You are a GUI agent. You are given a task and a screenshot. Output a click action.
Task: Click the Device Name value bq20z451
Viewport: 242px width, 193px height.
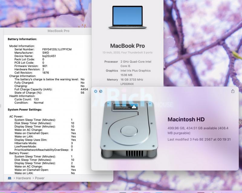click(49, 56)
